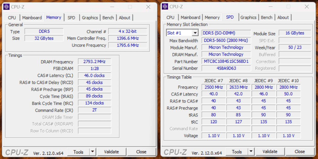Click the Validate button in the left window
The height and width of the screenshot is (159, 318).
pyautogui.click(x=112, y=152)
